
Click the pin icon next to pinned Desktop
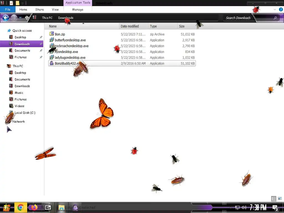(x=41, y=37)
